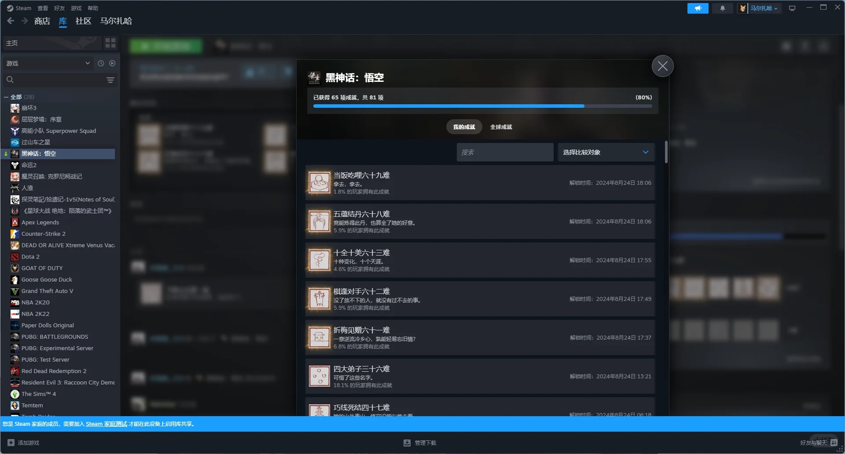The width and height of the screenshot is (845, 454).
Task: Click the forward navigation arrow
Action: coord(25,21)
